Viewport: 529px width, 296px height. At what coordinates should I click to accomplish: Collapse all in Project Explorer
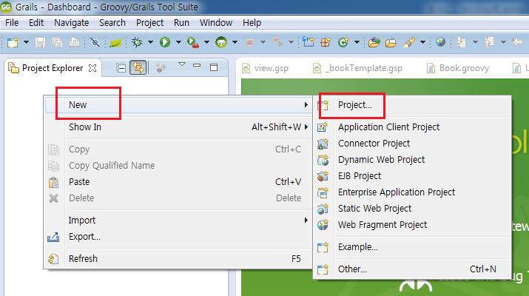point(121,68)
